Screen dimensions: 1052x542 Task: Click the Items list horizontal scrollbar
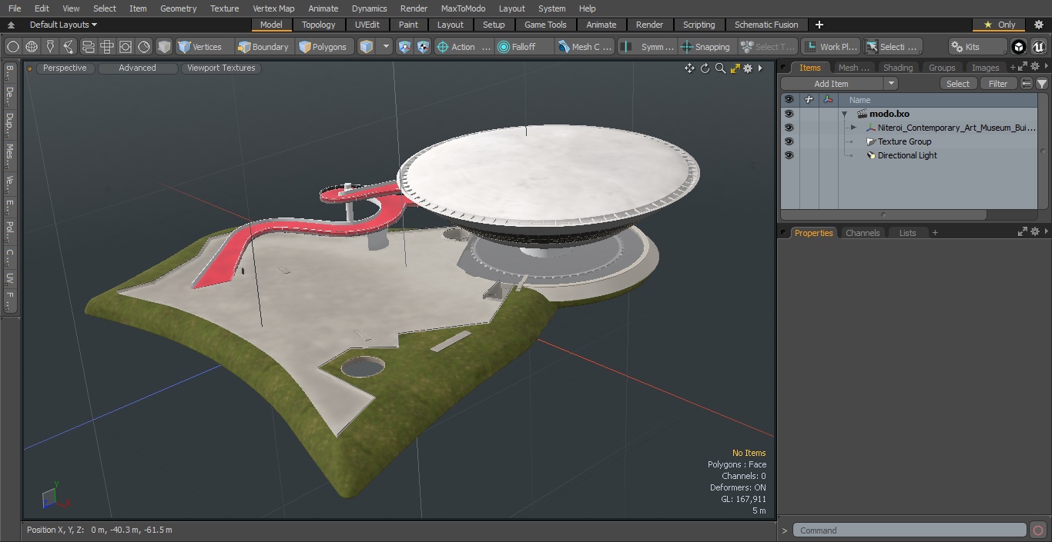click(x=883, y=214)
